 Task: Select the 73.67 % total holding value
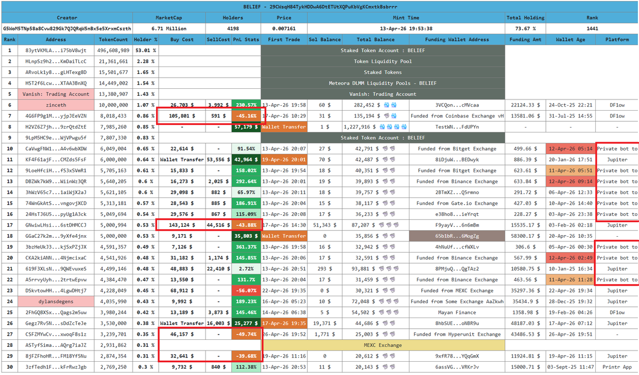[x=525, y=28]
